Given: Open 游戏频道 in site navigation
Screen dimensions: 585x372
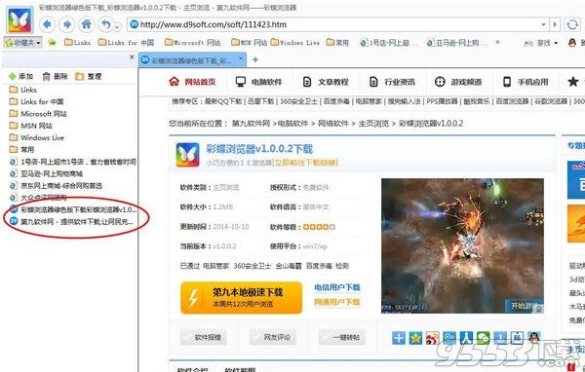Looking at the screenshot, I should click(458, 82).
